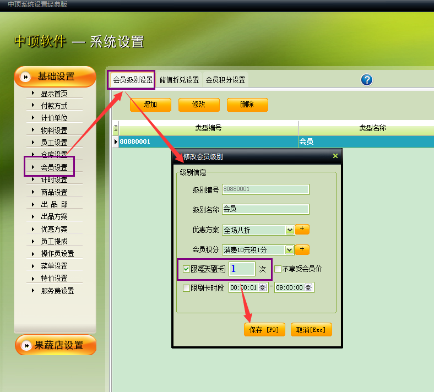434x392 pixels.
Task: Click the 删除 button
Action: click(247, 105)
